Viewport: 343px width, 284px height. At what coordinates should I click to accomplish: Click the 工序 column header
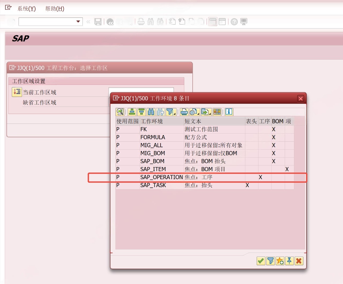click(265, 121)
